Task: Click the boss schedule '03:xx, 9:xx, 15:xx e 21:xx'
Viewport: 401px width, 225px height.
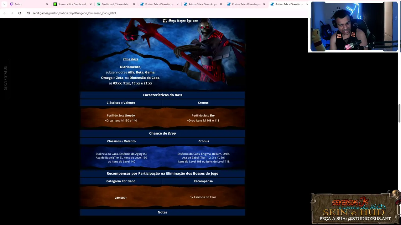Action: (133, 83)
